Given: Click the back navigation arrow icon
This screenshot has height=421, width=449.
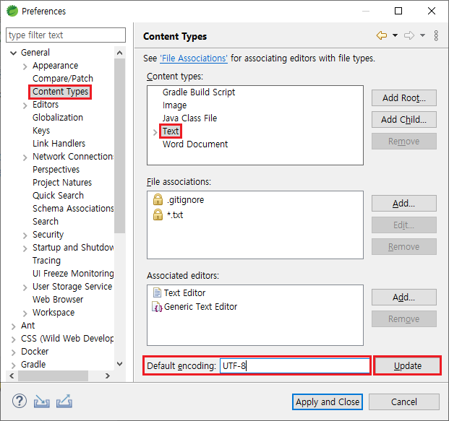Looking at the screenshot, I should click(x=382, y=35).
